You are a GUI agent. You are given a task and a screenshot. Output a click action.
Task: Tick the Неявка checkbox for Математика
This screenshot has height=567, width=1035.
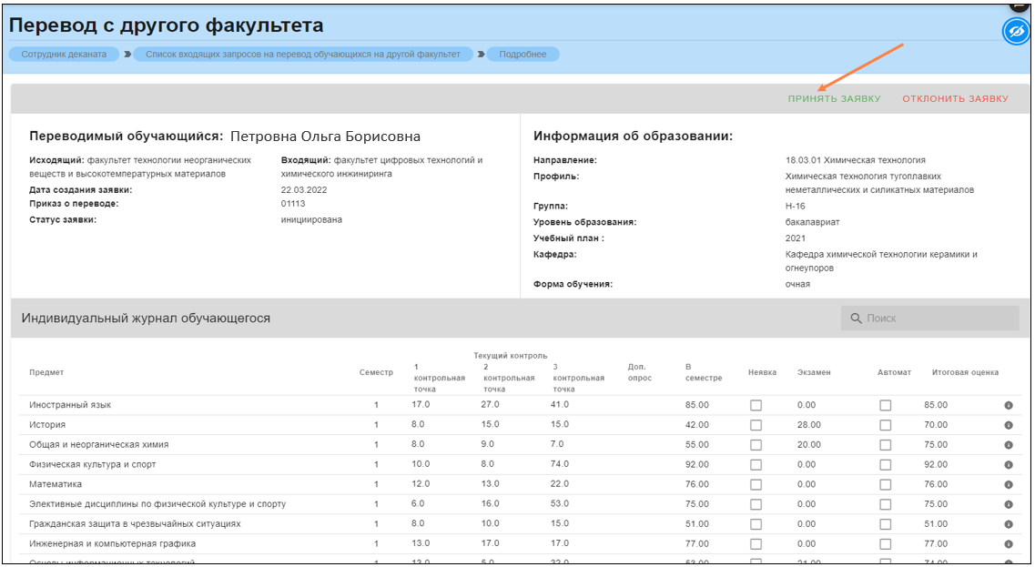756,484
